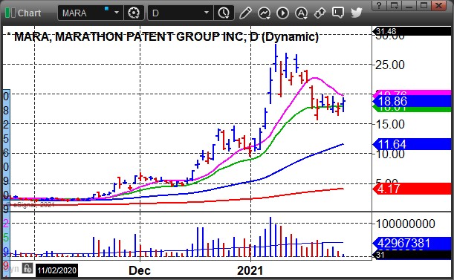454x280 pixels.
Task: Click the play replay icon
Action: pos(282,13)
